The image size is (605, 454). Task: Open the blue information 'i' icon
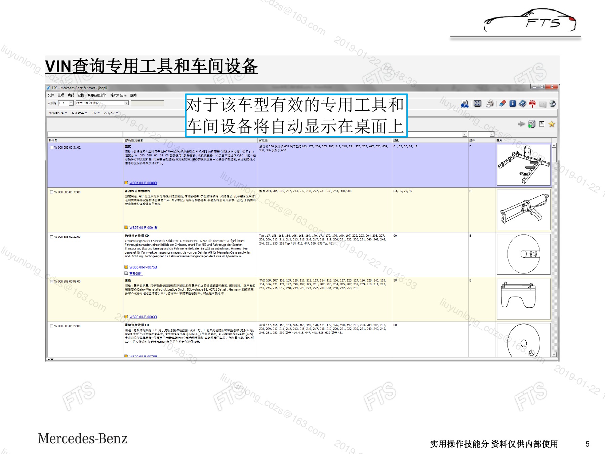(513, 104)
